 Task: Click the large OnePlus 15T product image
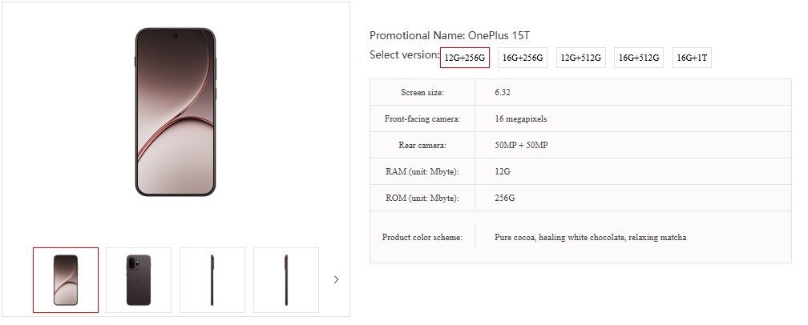(176, 112)
